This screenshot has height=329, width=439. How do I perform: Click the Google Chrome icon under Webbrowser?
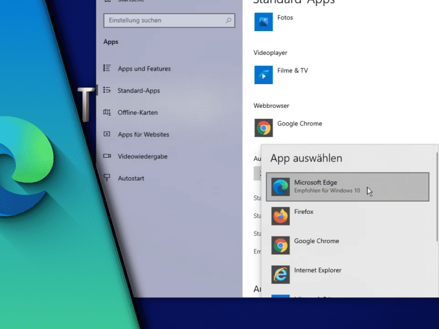click(x=264, y=128)
